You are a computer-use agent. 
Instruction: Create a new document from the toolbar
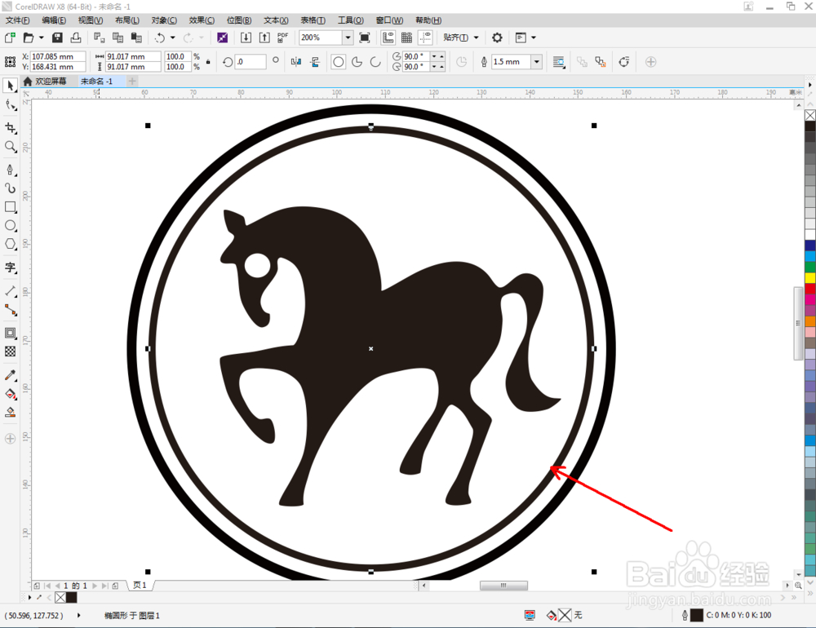point(10,38)
